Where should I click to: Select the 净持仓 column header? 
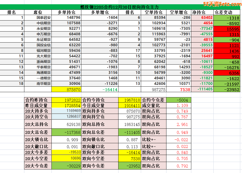pyautogui.click(x=199, y=12)
